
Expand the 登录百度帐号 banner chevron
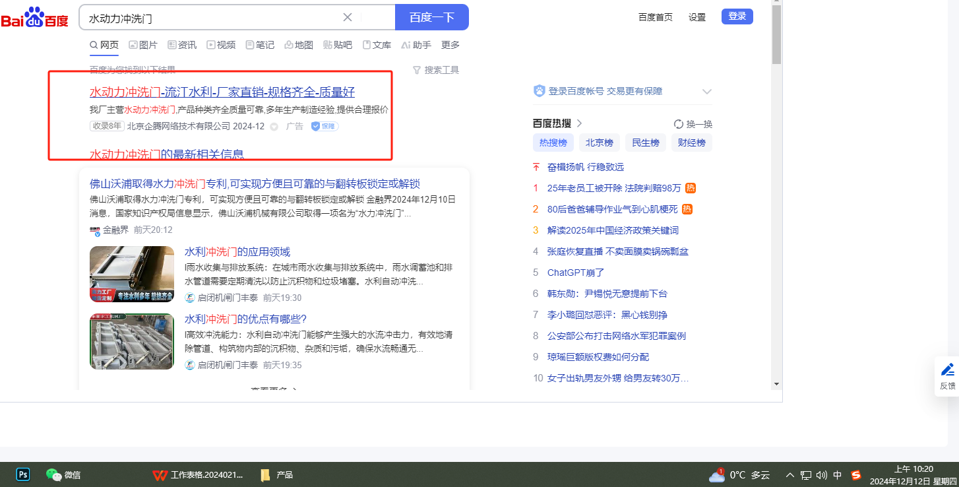(707, 91)
